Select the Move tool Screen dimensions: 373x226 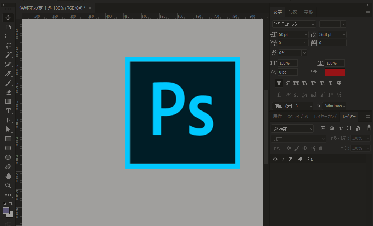pos(8,18)
